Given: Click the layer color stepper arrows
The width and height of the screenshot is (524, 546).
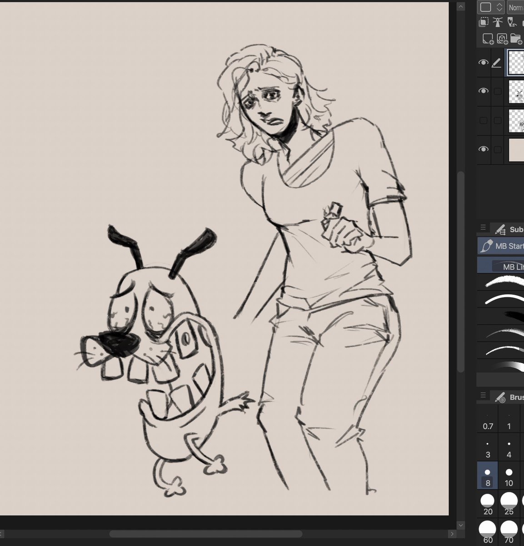Looking at the screenshot, I should 499,7.
